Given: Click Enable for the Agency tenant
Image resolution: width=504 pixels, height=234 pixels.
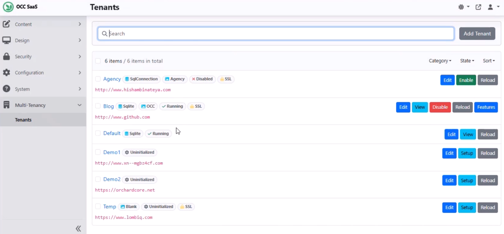Looking at the screenshot, I should click(466, 80).
